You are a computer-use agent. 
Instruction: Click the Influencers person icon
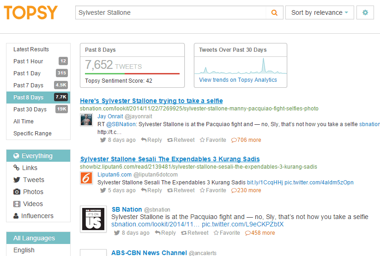(16, 216)
